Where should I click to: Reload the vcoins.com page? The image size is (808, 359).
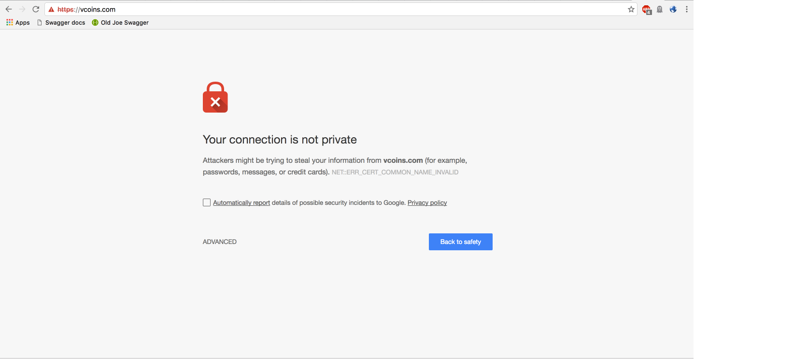coord(36,9)
